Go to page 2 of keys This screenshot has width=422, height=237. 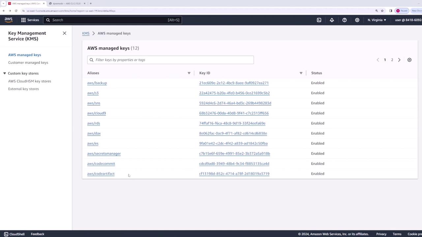(x=392, y=60)
